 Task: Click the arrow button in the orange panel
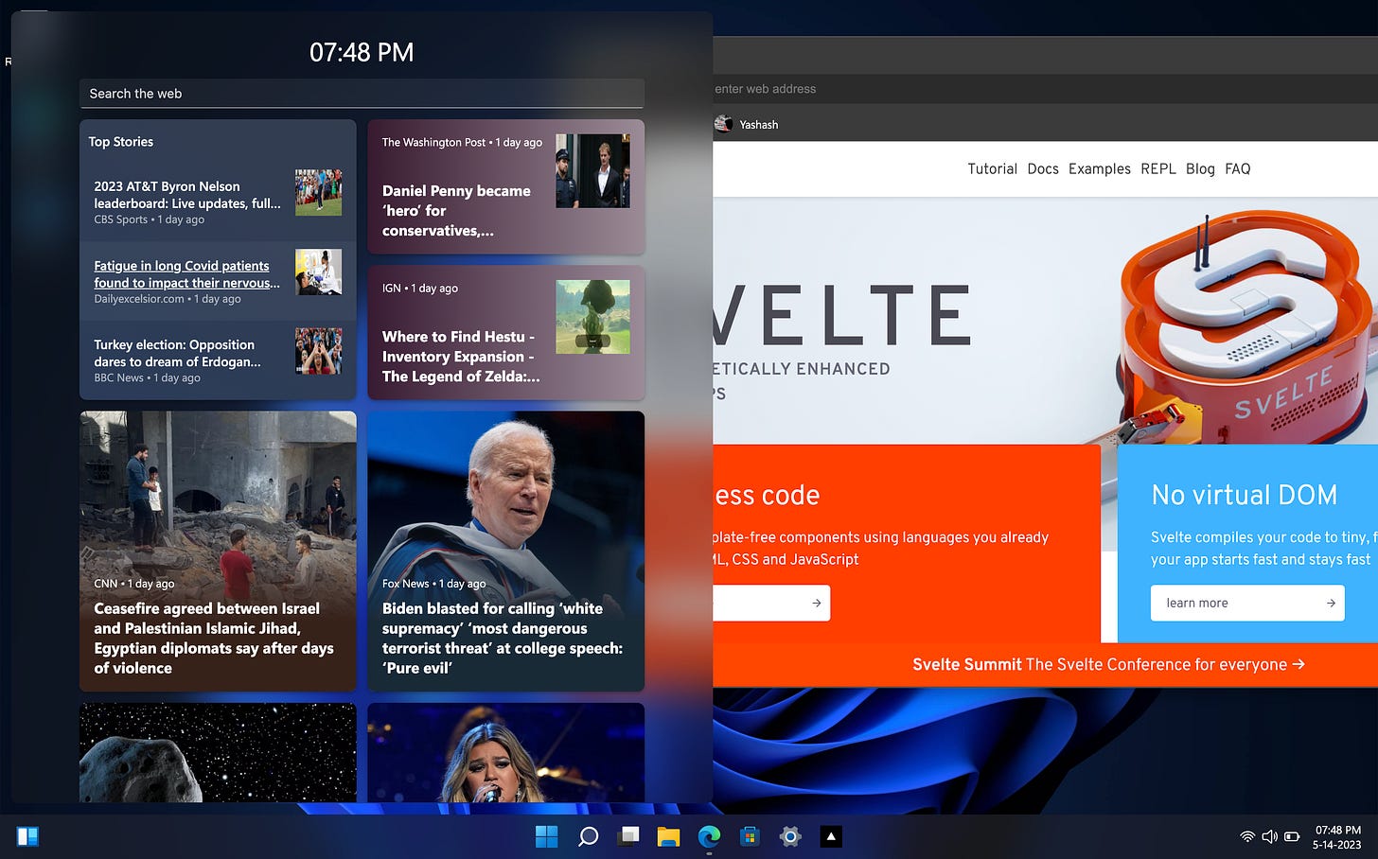tap(771, 603)
